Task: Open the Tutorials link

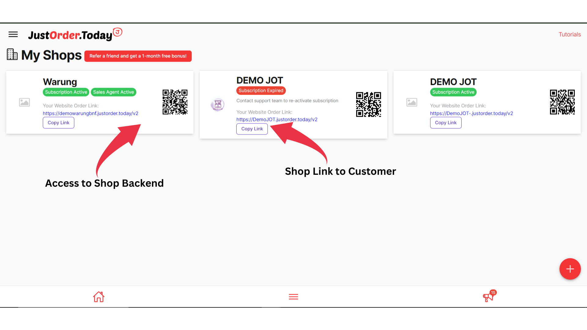Action: 569,35
